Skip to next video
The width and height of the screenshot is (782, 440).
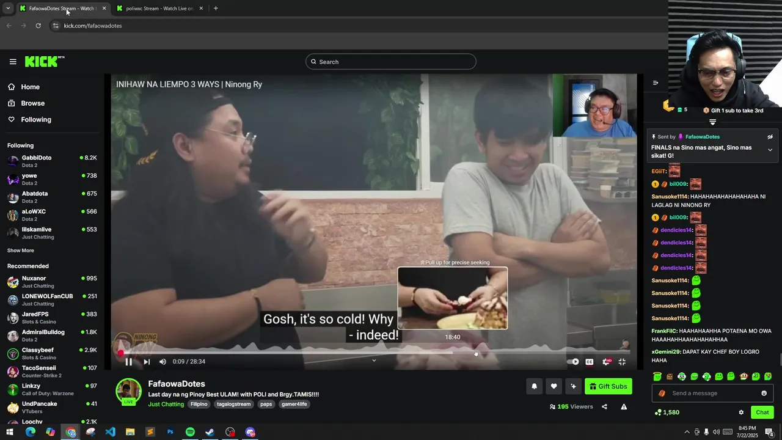pos(147,362)
